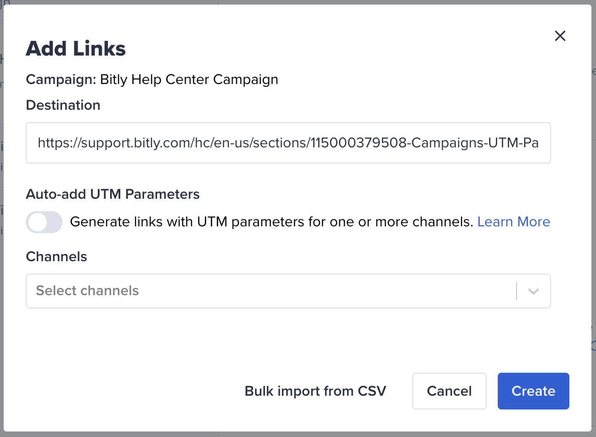The width and height of the screenshot is (596, 437).
Task: Open the Select channels combo box
Action: 271,291
